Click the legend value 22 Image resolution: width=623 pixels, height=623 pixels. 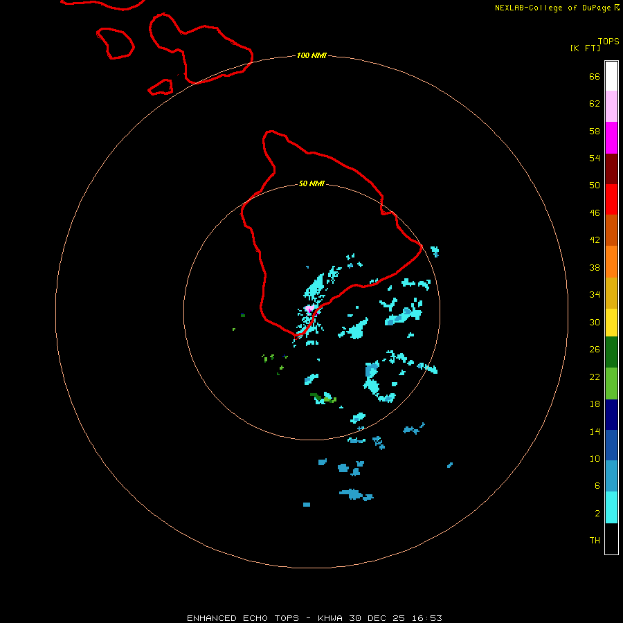point(595,377)
